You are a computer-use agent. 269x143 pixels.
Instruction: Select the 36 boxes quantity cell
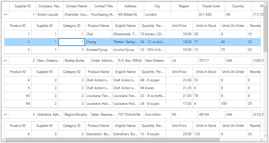click(152, 88)
